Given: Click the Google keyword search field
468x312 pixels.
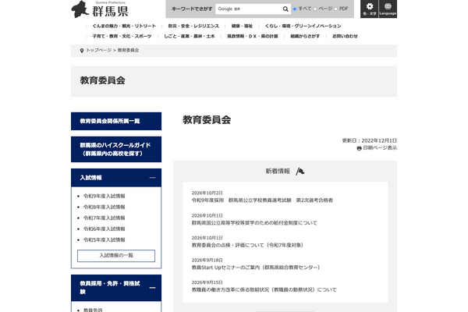Looking at the screenshot, I should coord(249,9).
